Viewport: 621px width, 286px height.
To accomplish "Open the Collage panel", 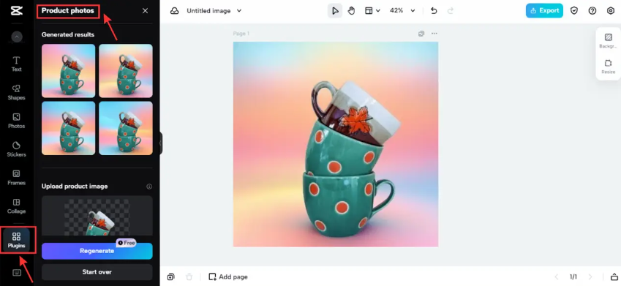I will (16, 206).
